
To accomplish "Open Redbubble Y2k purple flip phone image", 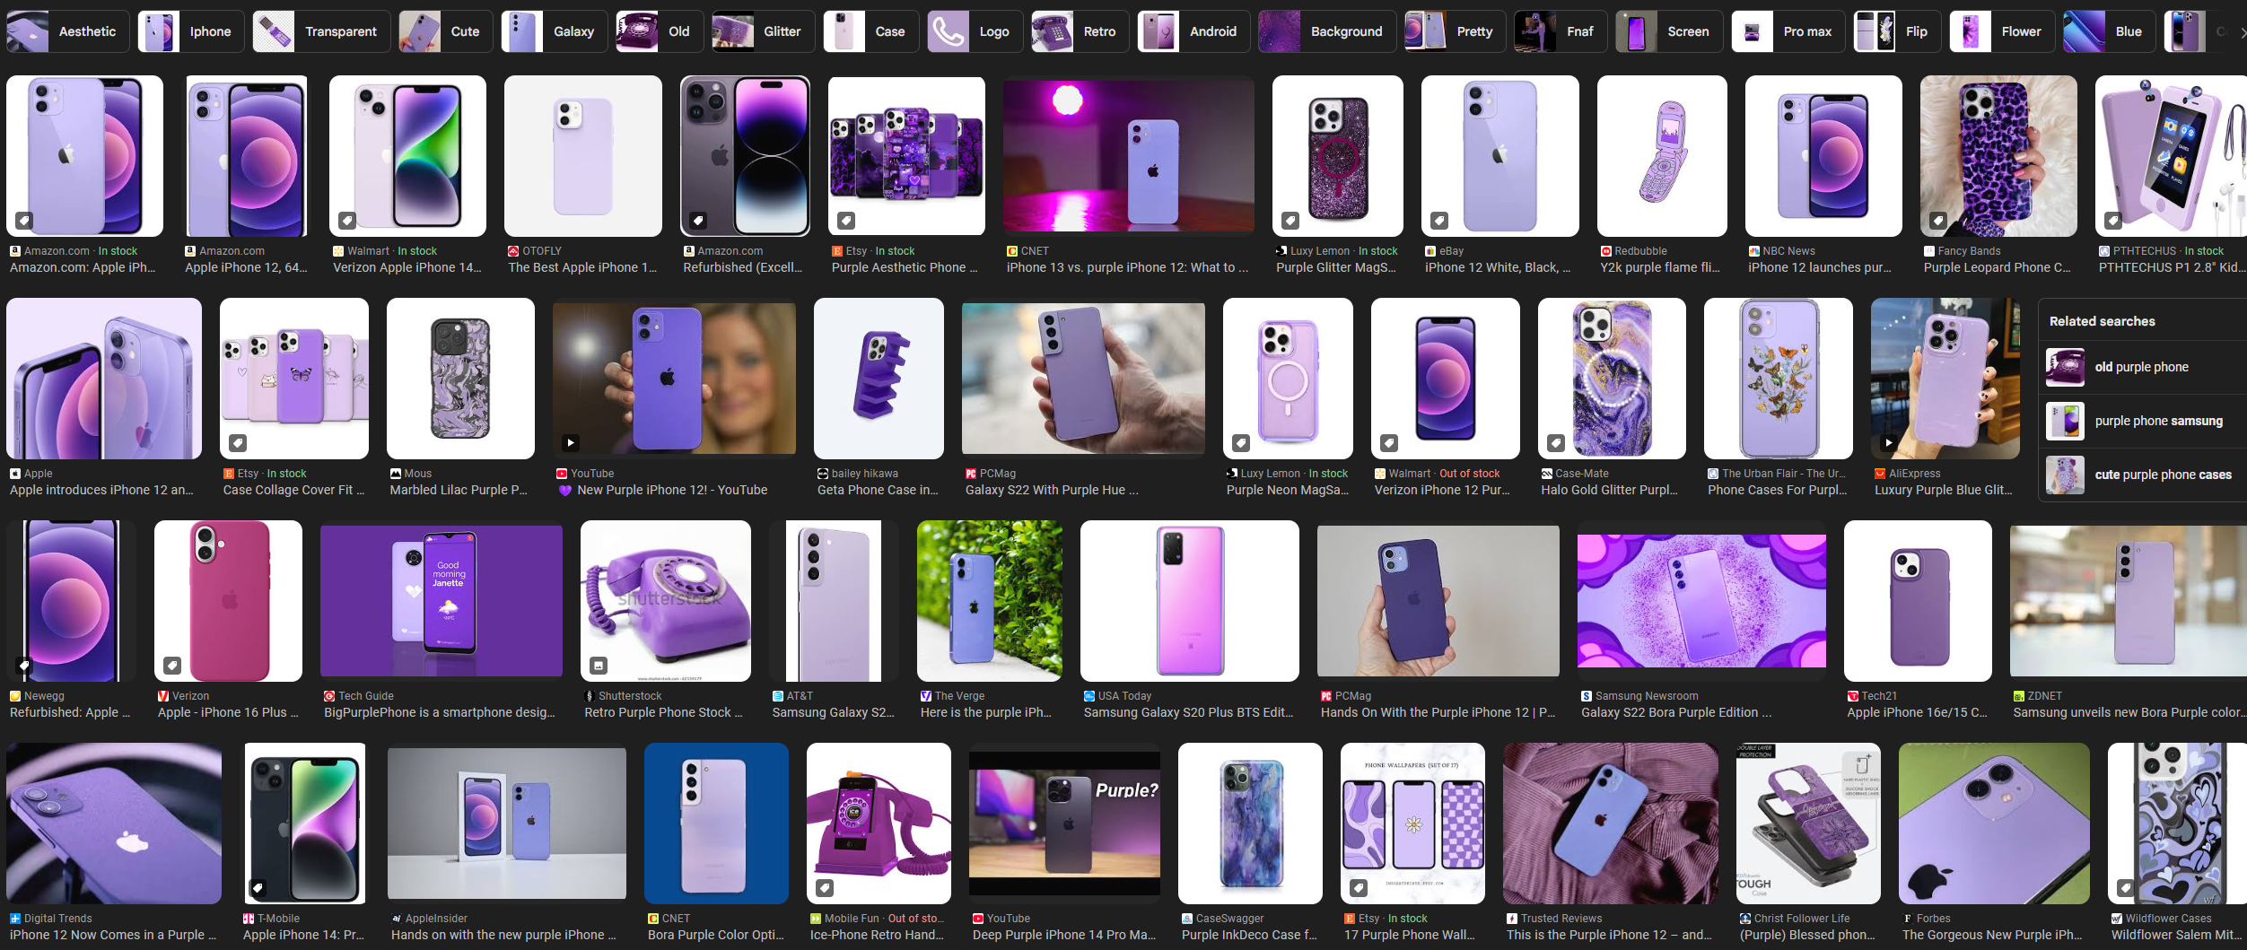I will point(1662,156).
